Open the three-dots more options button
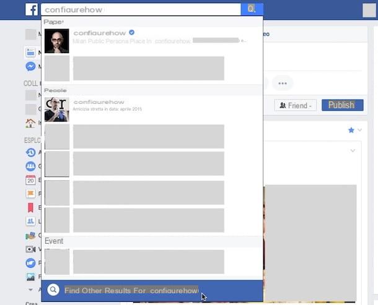The height and width of the screenshot is (305, 378). [x=283, y=84]
